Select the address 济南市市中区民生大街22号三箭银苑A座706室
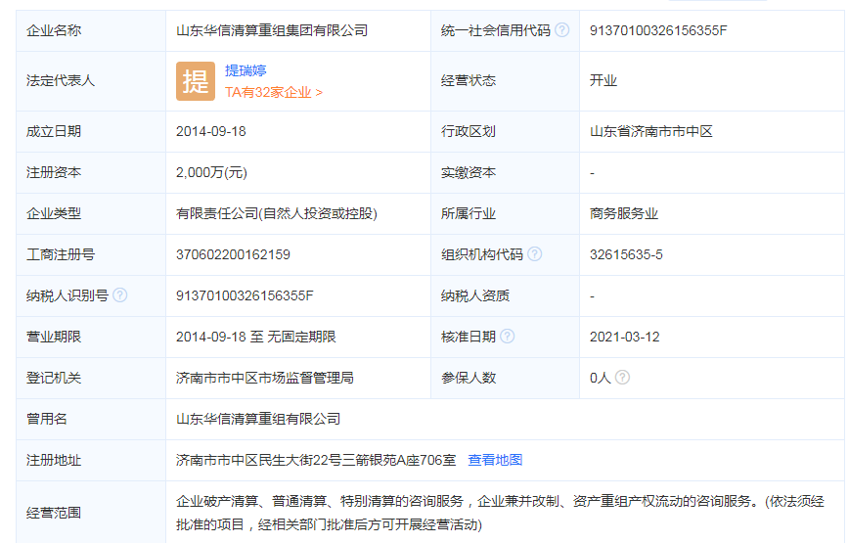This screenshot has height=543, width=849. click(x=316, y=460)
